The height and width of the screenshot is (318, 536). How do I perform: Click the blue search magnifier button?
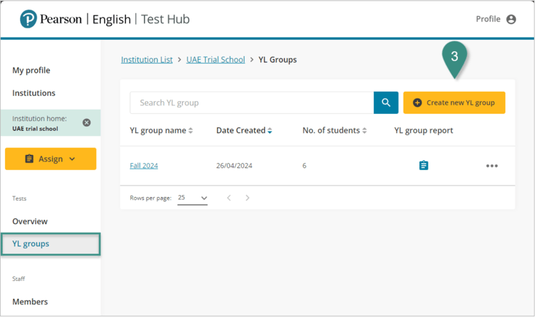(x=386, y=102)
